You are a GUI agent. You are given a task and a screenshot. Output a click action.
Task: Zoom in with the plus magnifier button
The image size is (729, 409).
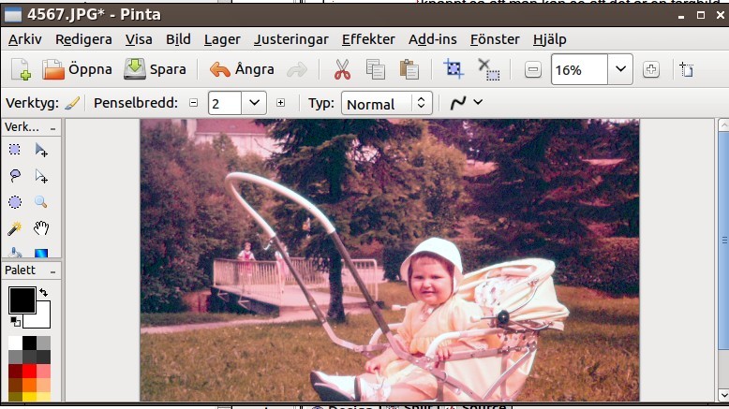651,69
